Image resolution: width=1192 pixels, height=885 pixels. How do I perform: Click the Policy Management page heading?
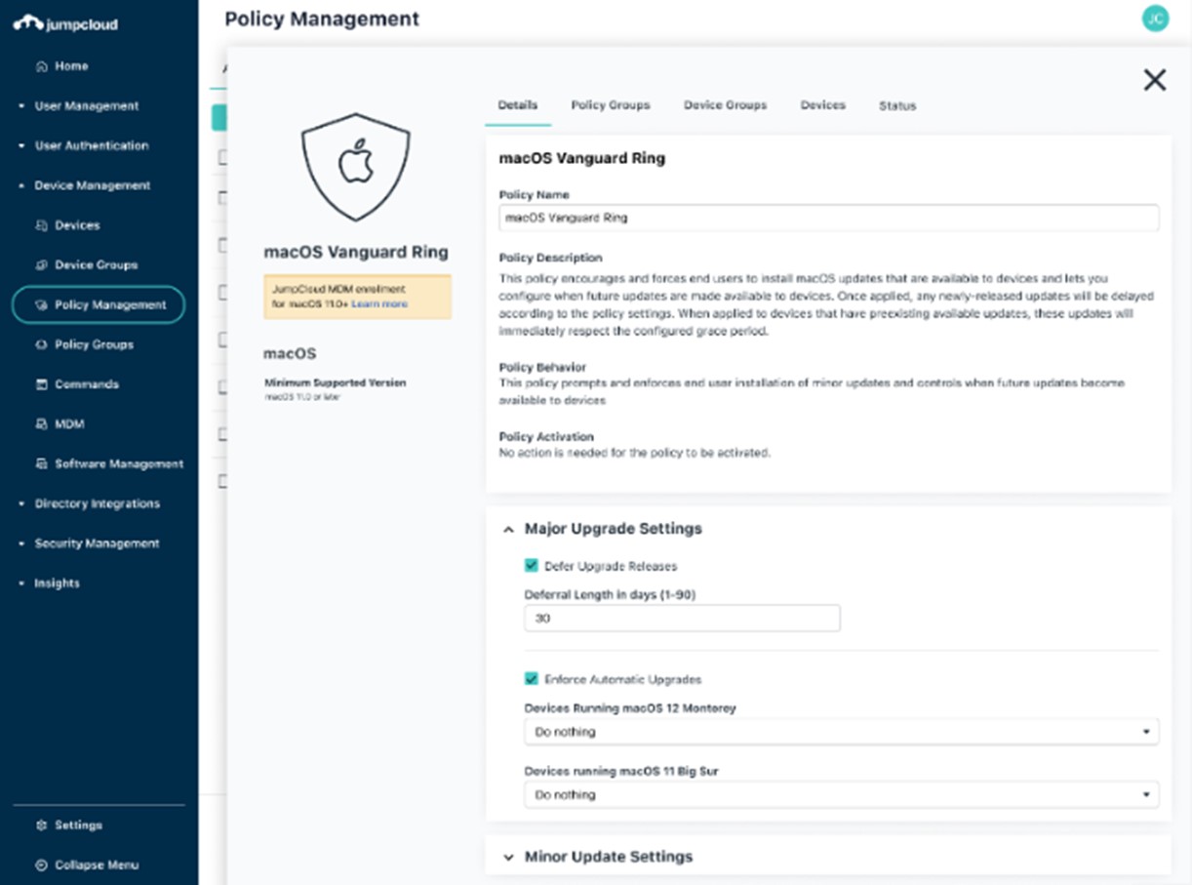(x=322, y=20)
